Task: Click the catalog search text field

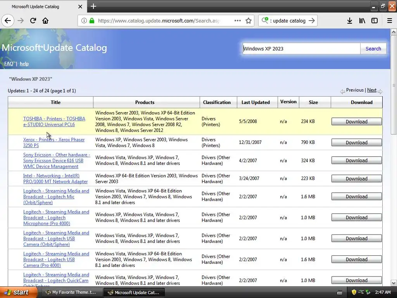Action: point(301,49)
